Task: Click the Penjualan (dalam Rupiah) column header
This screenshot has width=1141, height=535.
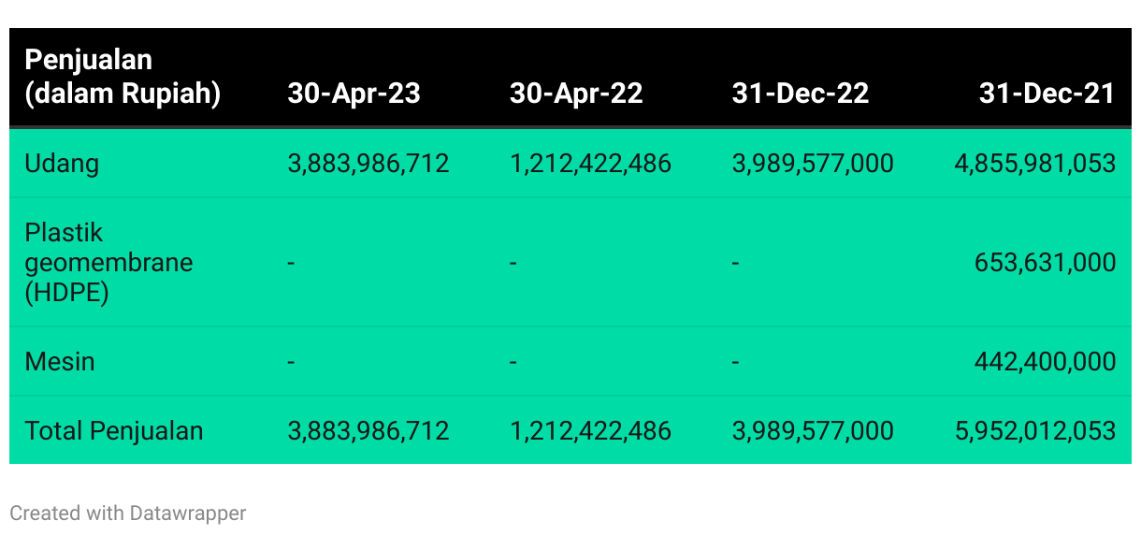Action: coord(123,77)
